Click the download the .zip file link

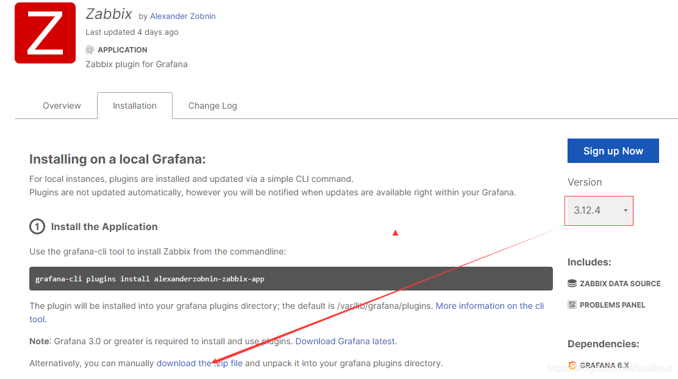200,363
